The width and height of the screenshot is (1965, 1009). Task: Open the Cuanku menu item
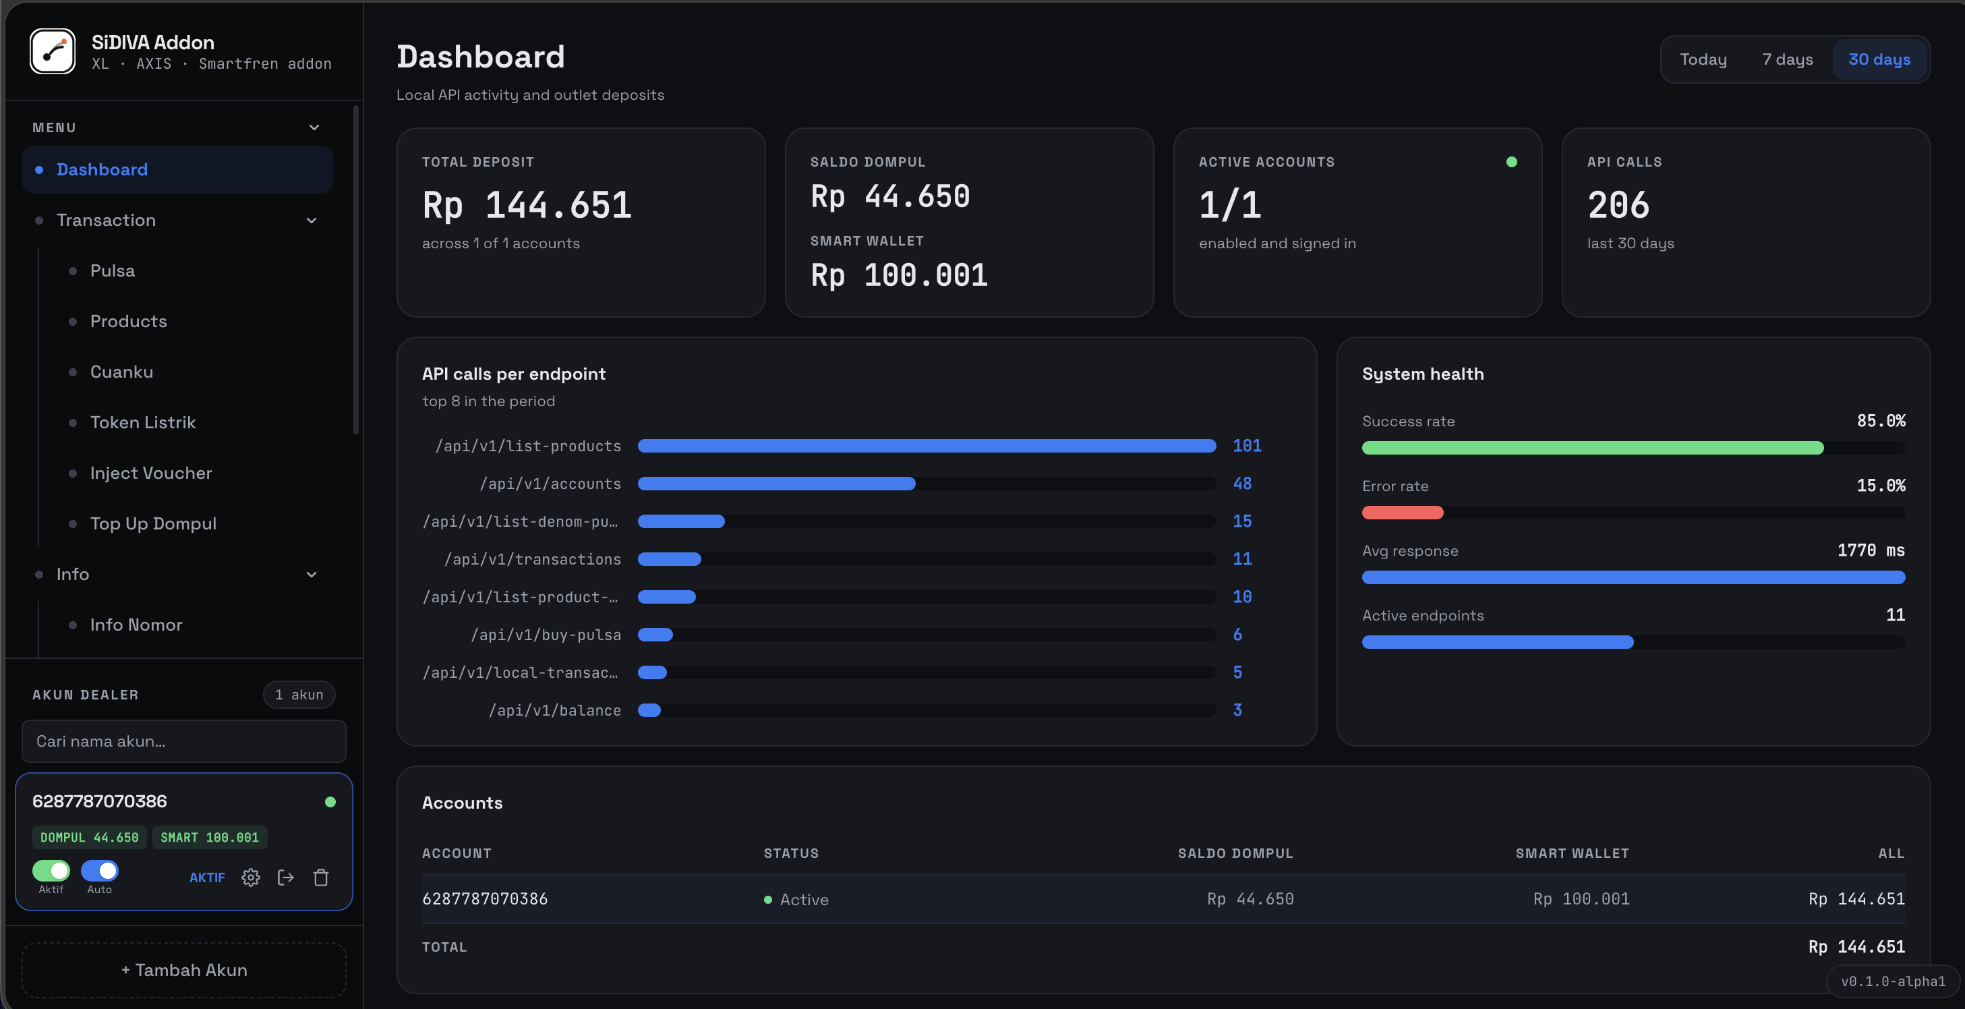pyautogui.click(x=121, y=372)
